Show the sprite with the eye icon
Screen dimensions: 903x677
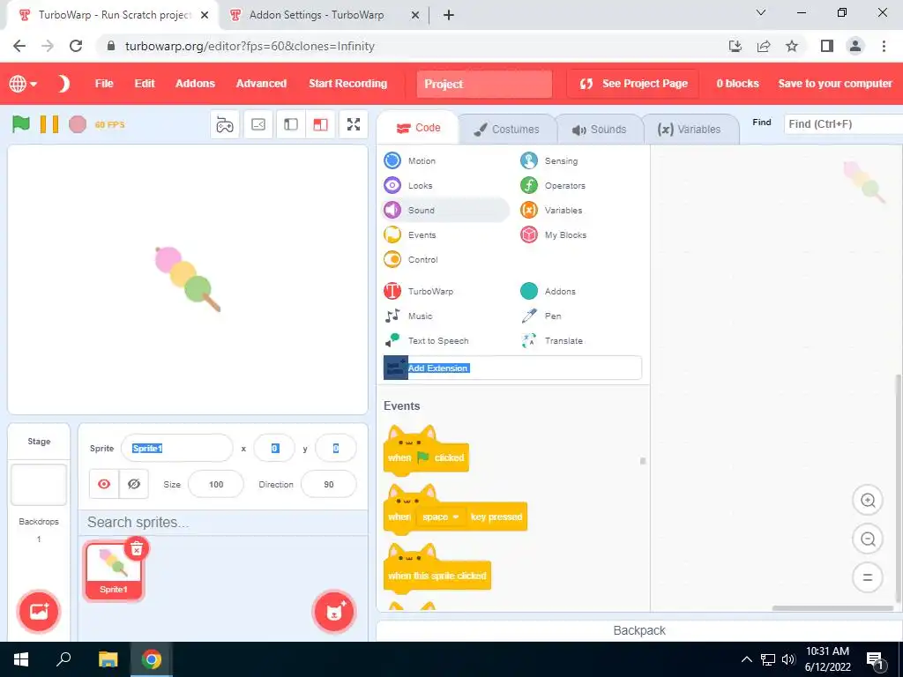pyautogui.click(x=104, y=484)
